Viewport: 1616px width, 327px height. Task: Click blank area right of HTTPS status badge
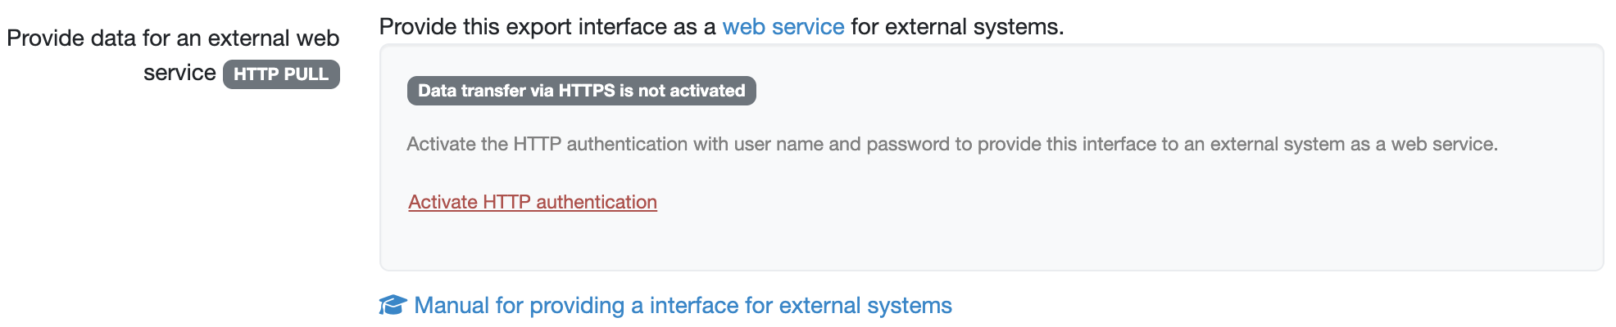click(1147, 91)
